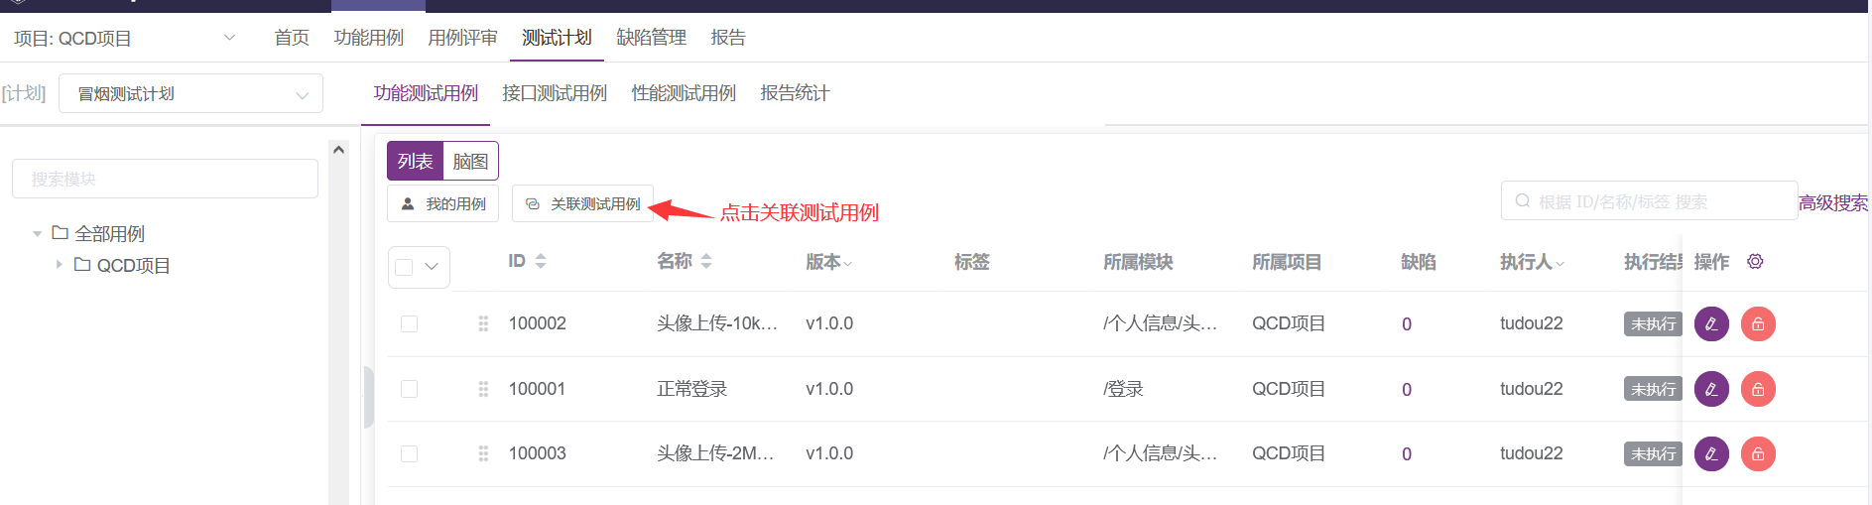The width and height of the screenshot is (1872, 505).
Task: Open 缺陷管理 menu
Action: point(651,38)
